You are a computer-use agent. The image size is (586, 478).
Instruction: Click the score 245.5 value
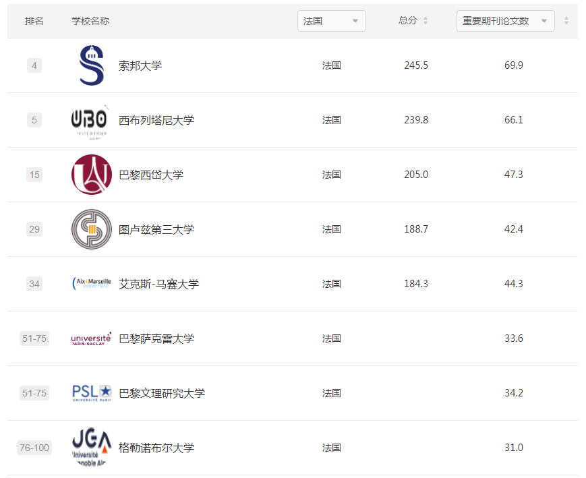tap(417, 65)
